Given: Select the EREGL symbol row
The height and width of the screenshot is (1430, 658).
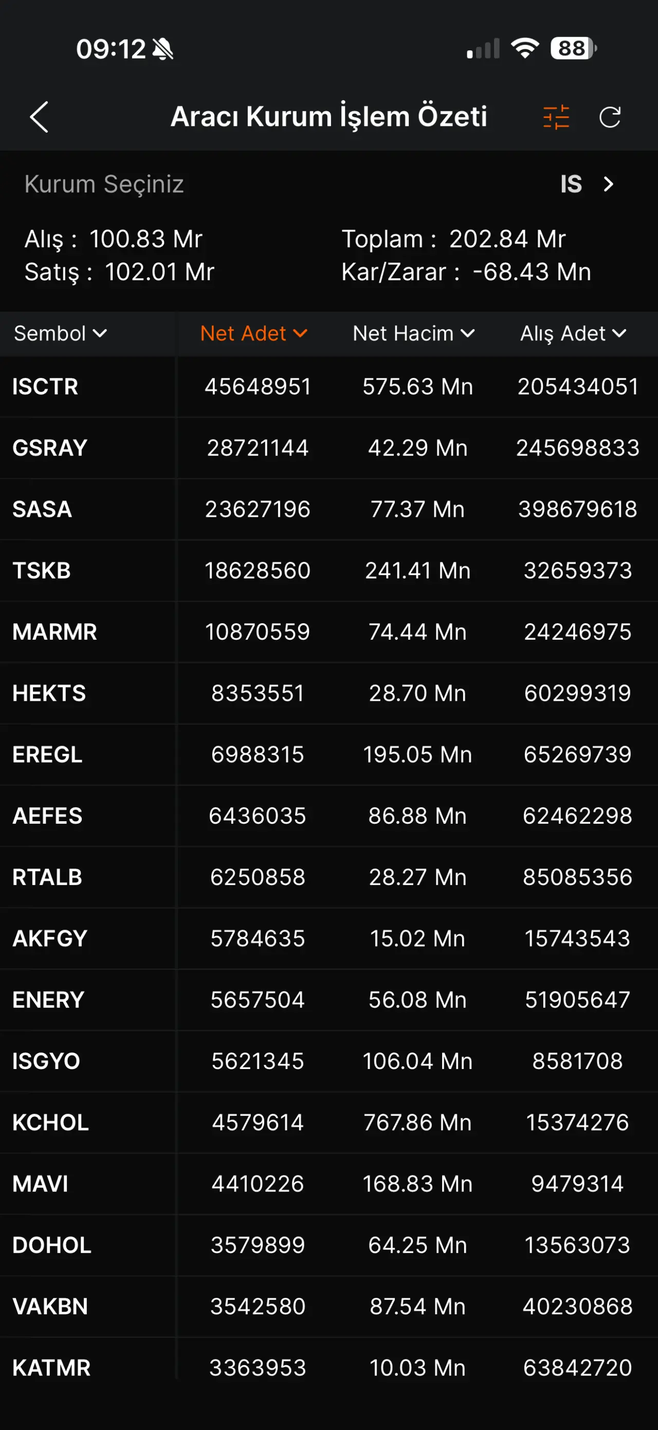Looking at the screenshot, I should point(47,754).
